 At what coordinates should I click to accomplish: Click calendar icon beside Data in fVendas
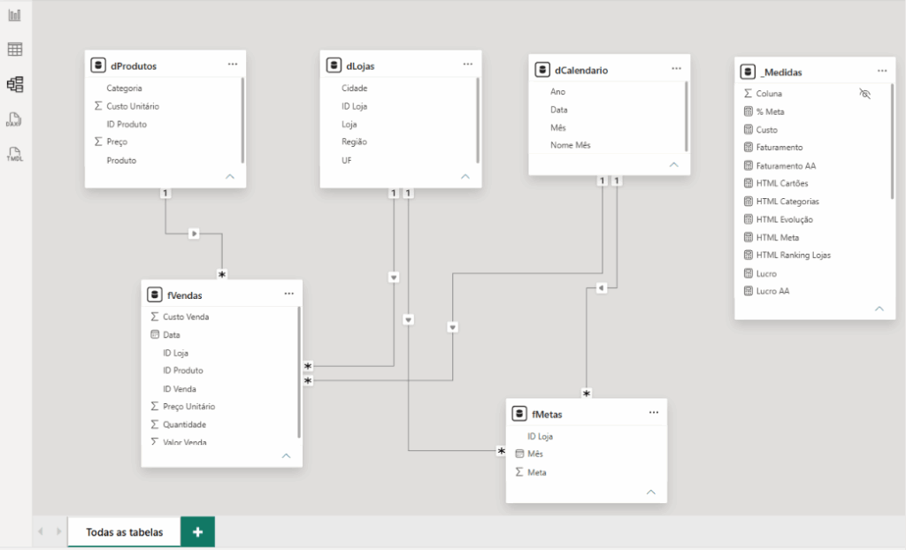point(154,334)
